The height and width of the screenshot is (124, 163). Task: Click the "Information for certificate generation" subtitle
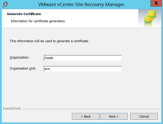38,21
